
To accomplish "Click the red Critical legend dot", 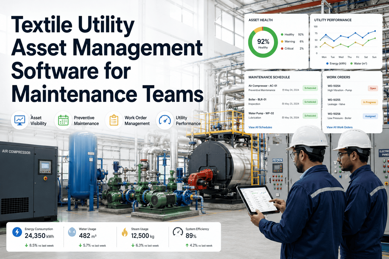I will [x=282, y=49].
